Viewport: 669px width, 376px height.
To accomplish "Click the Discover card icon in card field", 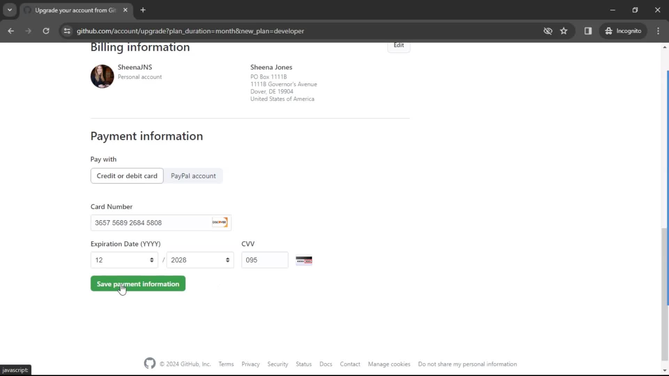I will [x=220, y=222].
